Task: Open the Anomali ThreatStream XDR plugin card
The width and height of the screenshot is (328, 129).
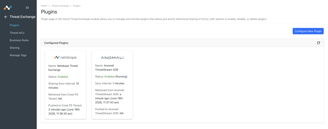Action: tap(112, 85)
